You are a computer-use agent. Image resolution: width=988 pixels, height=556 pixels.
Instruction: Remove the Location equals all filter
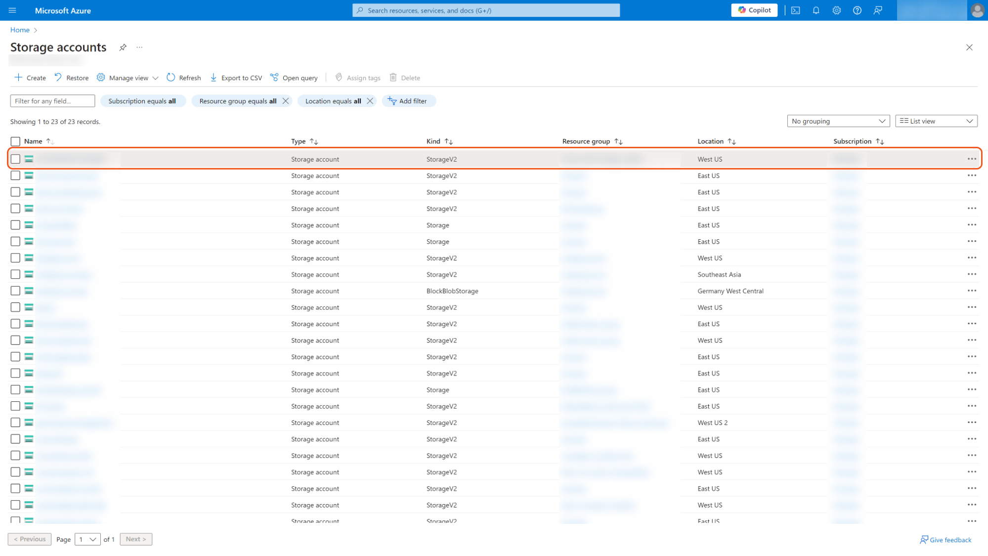click(x=370, y=101)
